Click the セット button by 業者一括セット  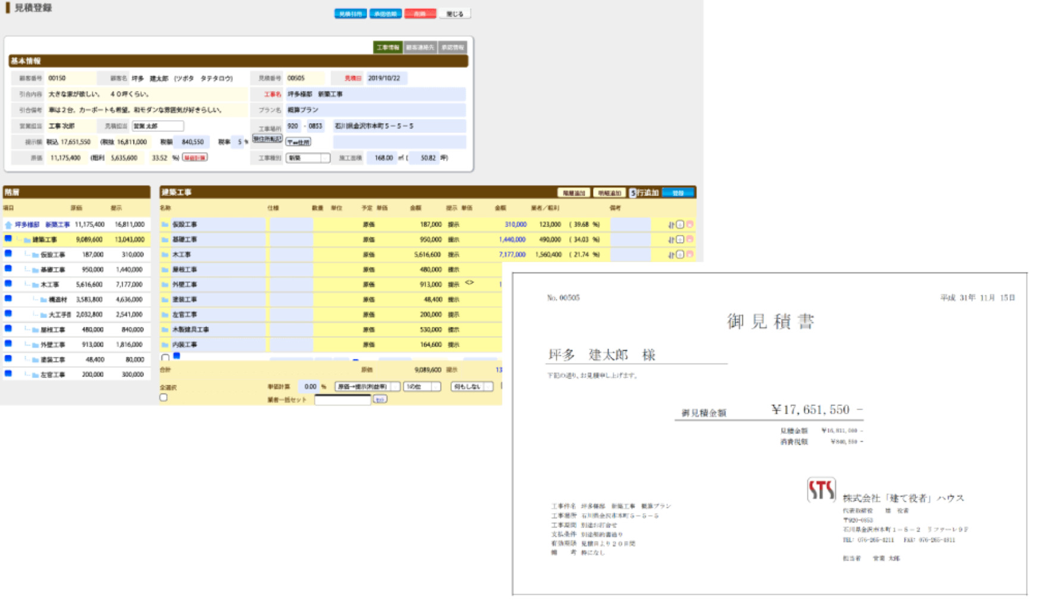click(x=380, y=400)
